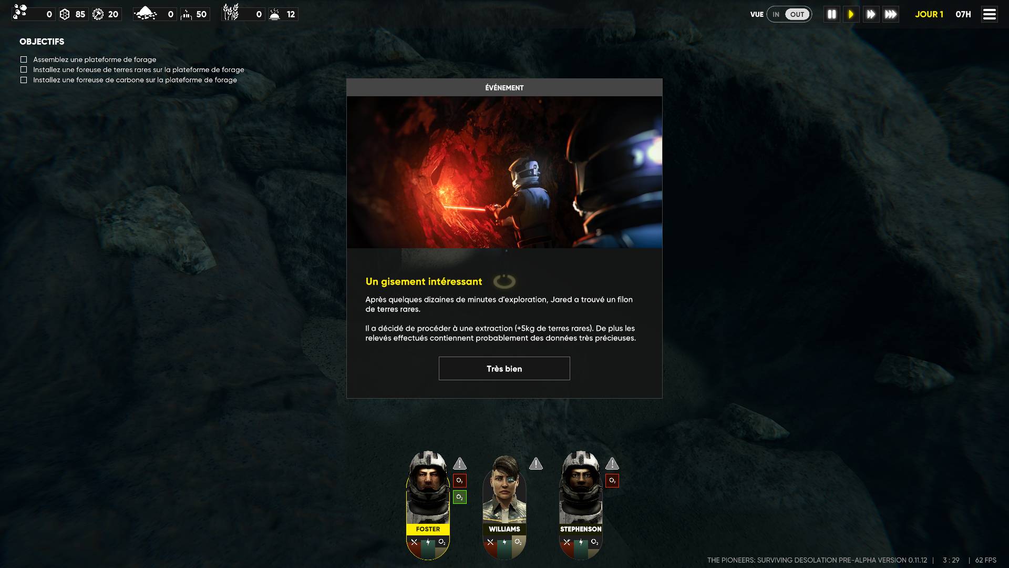This screenshot has height=568, width=1009.
Task: Select OUT on the VUE toggle
Action: click(x=797, y=14)
